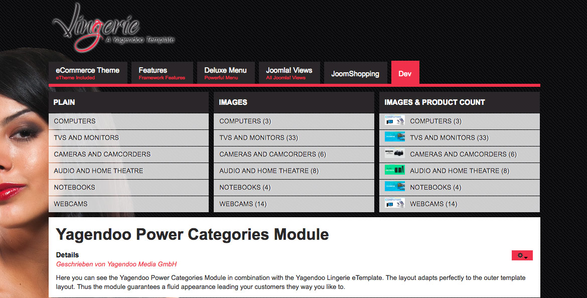Image resolution: width=587 pixels, height=298 pixels.
Task: Click the Yagendoo Power Categories Module heading
Action: [192, 235]
